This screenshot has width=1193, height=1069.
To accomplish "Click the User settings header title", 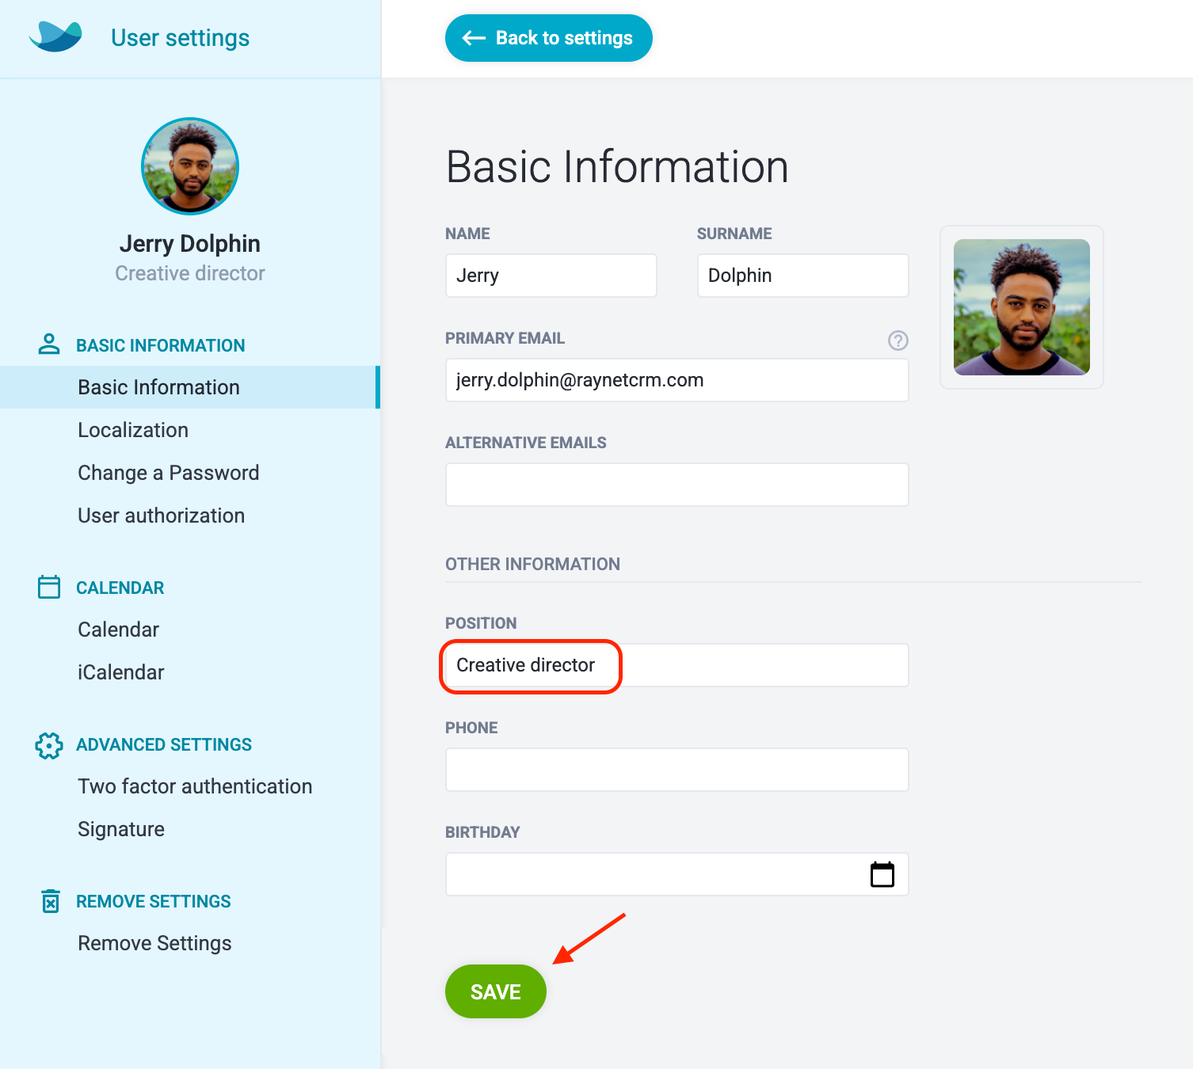I will [x=181, y=38].
